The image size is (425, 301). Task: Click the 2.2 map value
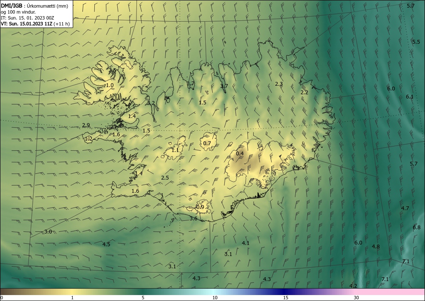(x=304, y=92)
